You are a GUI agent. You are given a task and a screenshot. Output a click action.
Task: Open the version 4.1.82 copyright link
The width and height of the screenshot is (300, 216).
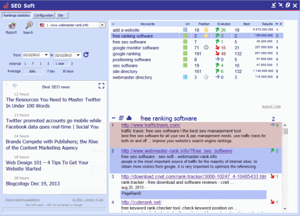point(88,200)
